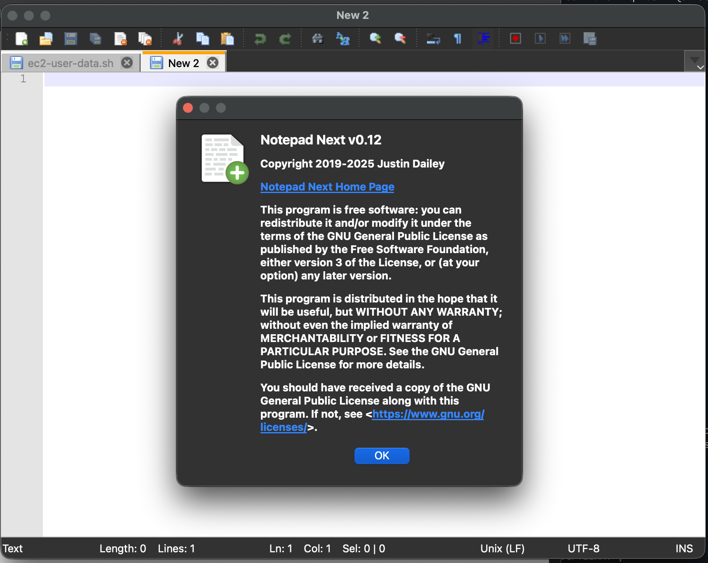Expand the tab list dropdown arrow
Screen dimensions: 708x563
695,62
